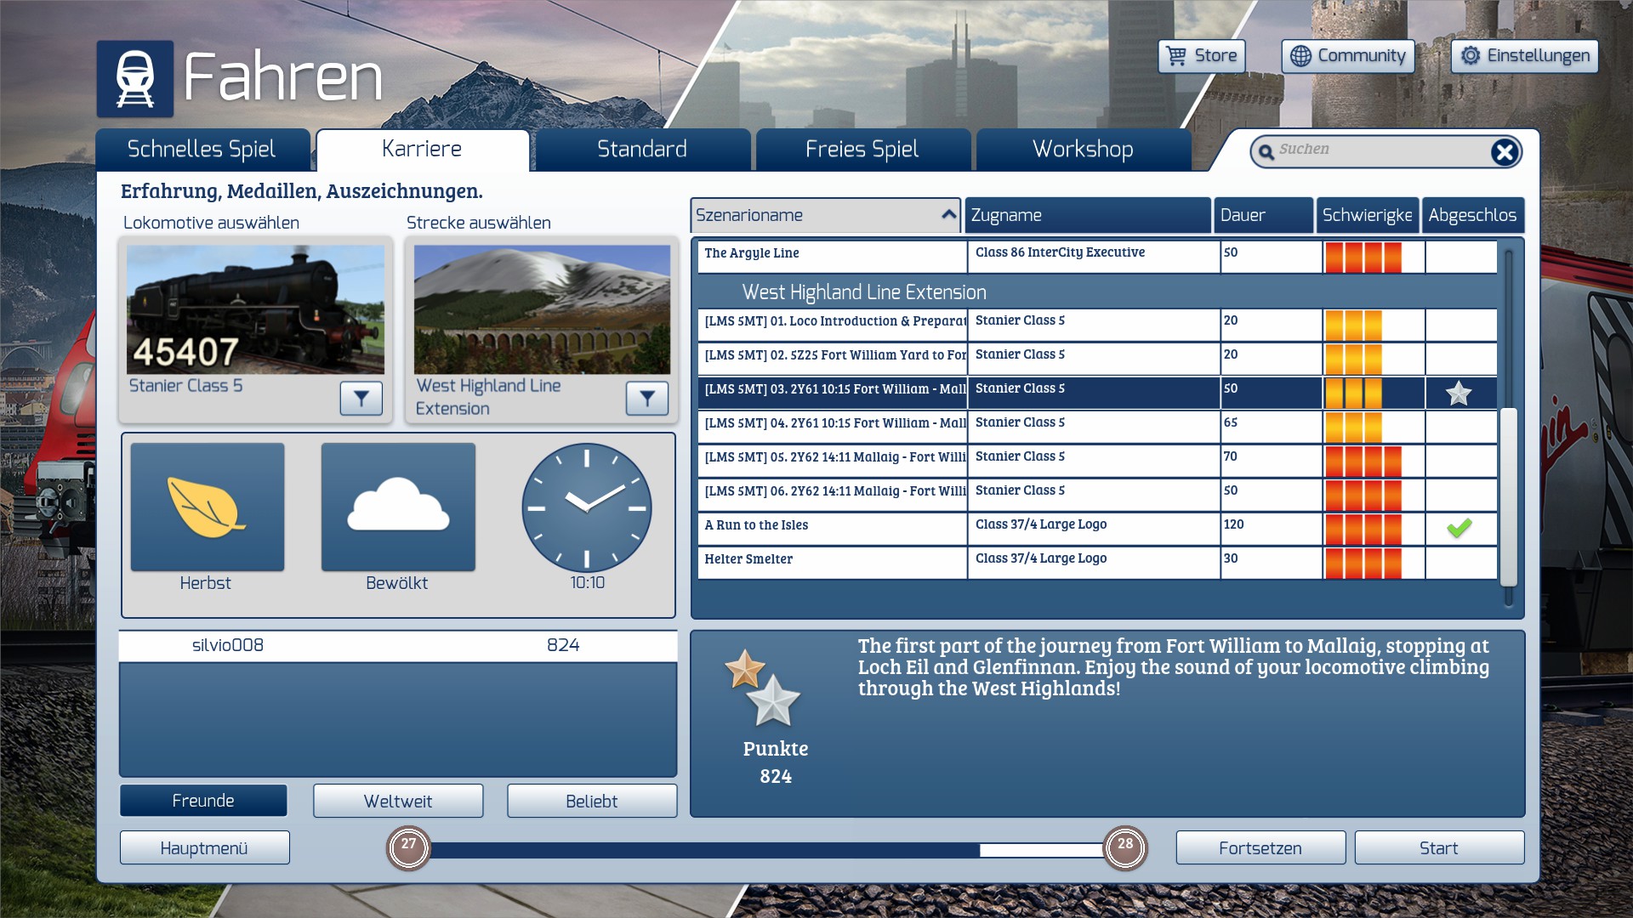Switch to the Freies Spiel tab
Image resolution: width=1633 pixels, height=918 pixels.
862,150
